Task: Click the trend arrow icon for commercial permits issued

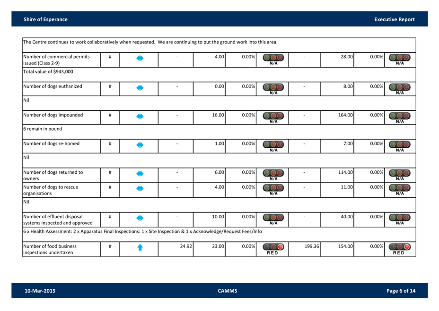Action: pyautogui.click(x=140, y=59)
